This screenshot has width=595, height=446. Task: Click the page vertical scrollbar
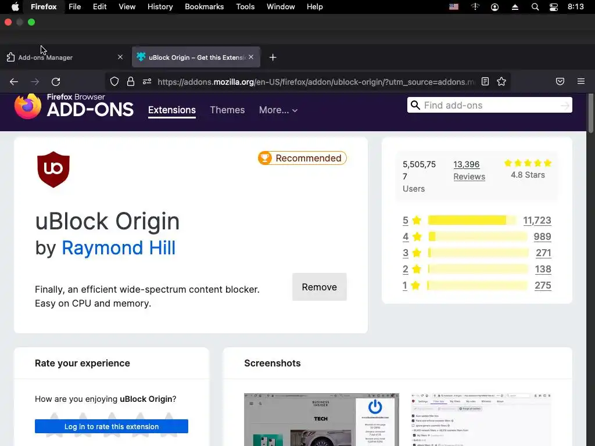click(590, 113)
